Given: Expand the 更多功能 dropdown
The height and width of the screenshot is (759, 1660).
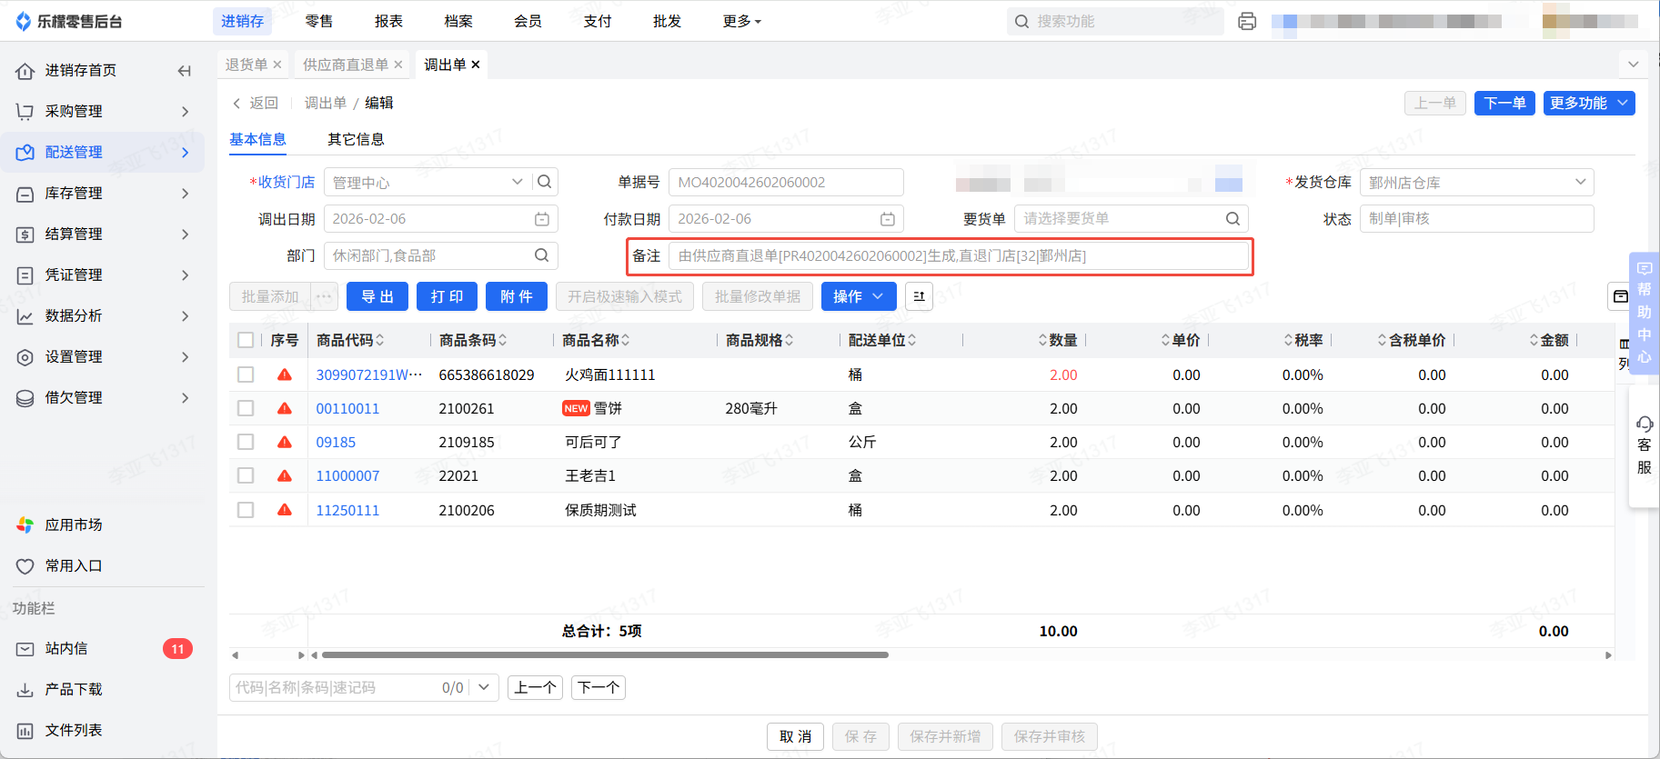Looking at the screenshot, I should (x=1588, y=103).
